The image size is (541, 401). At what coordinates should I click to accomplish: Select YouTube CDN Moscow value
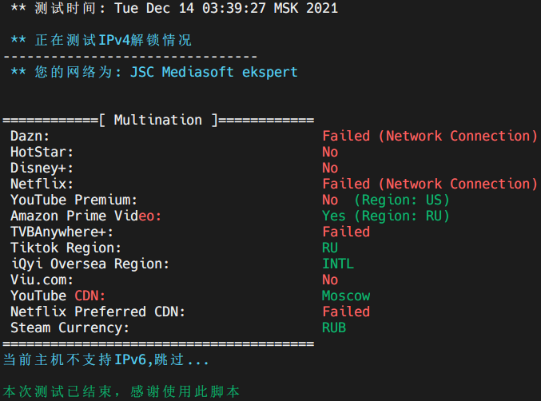pos(346,296)
